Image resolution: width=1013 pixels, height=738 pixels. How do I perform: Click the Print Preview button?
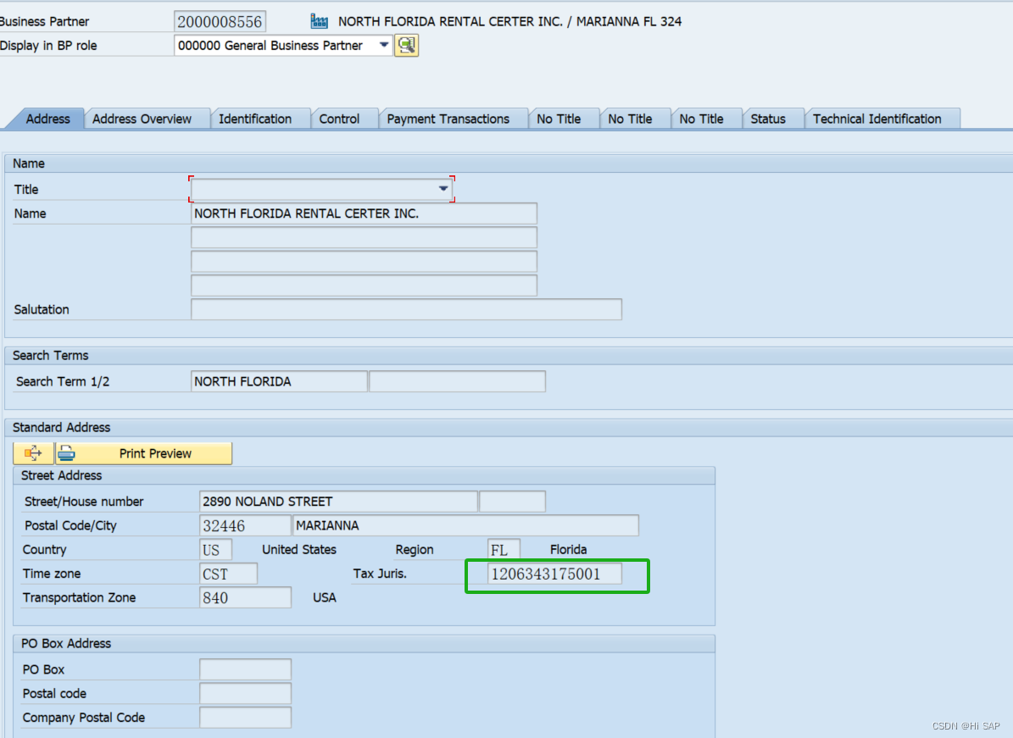coord(143,453)
